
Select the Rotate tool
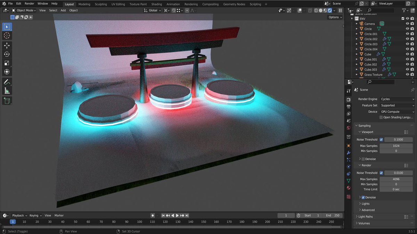click(7, 54)
